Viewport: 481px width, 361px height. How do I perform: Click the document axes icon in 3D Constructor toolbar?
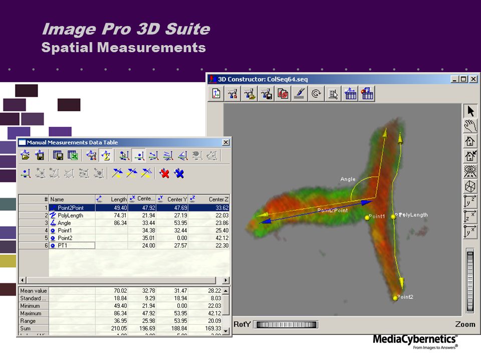pos(216,94)
